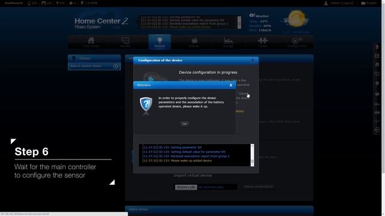Click Add or remove device sidebar item
385x216 pixels.
pos(94,66)
